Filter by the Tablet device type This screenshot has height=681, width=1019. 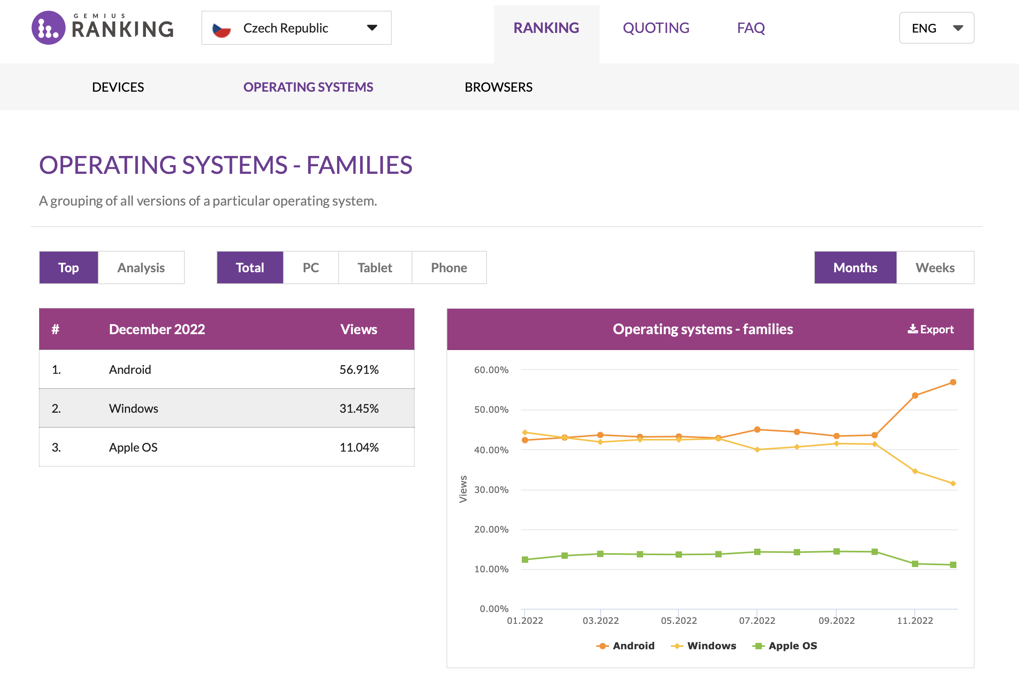tap(374, 267)
